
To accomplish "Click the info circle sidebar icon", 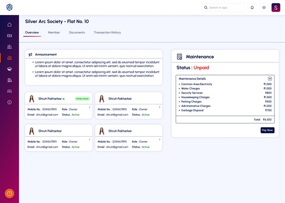I will [x=9, y=102].
